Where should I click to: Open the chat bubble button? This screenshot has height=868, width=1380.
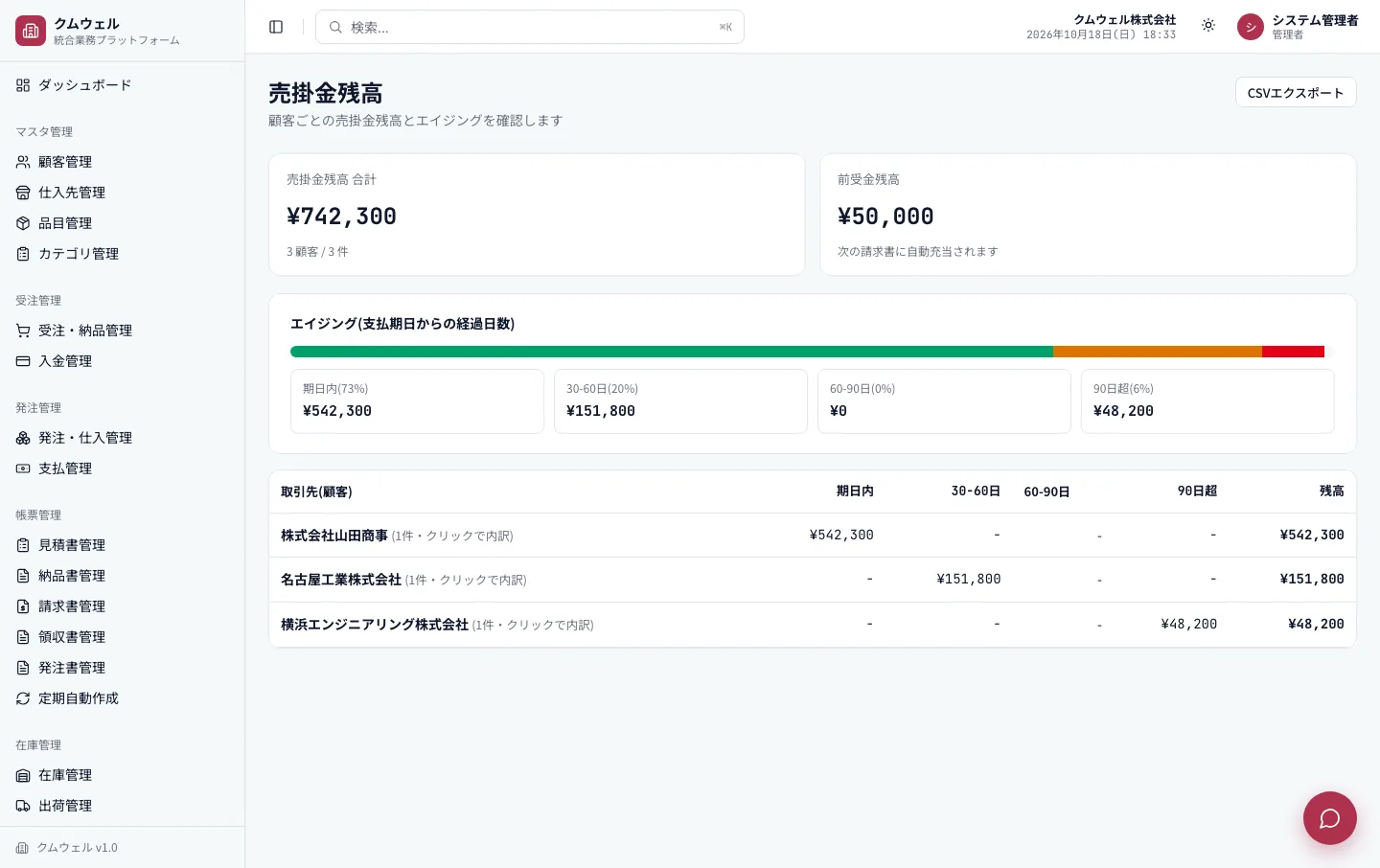pos(1329,818)
